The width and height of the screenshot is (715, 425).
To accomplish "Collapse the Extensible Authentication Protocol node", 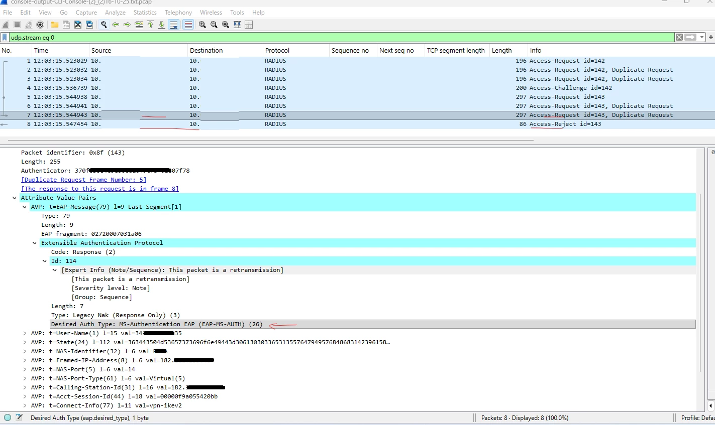I will tap(35, 243).
